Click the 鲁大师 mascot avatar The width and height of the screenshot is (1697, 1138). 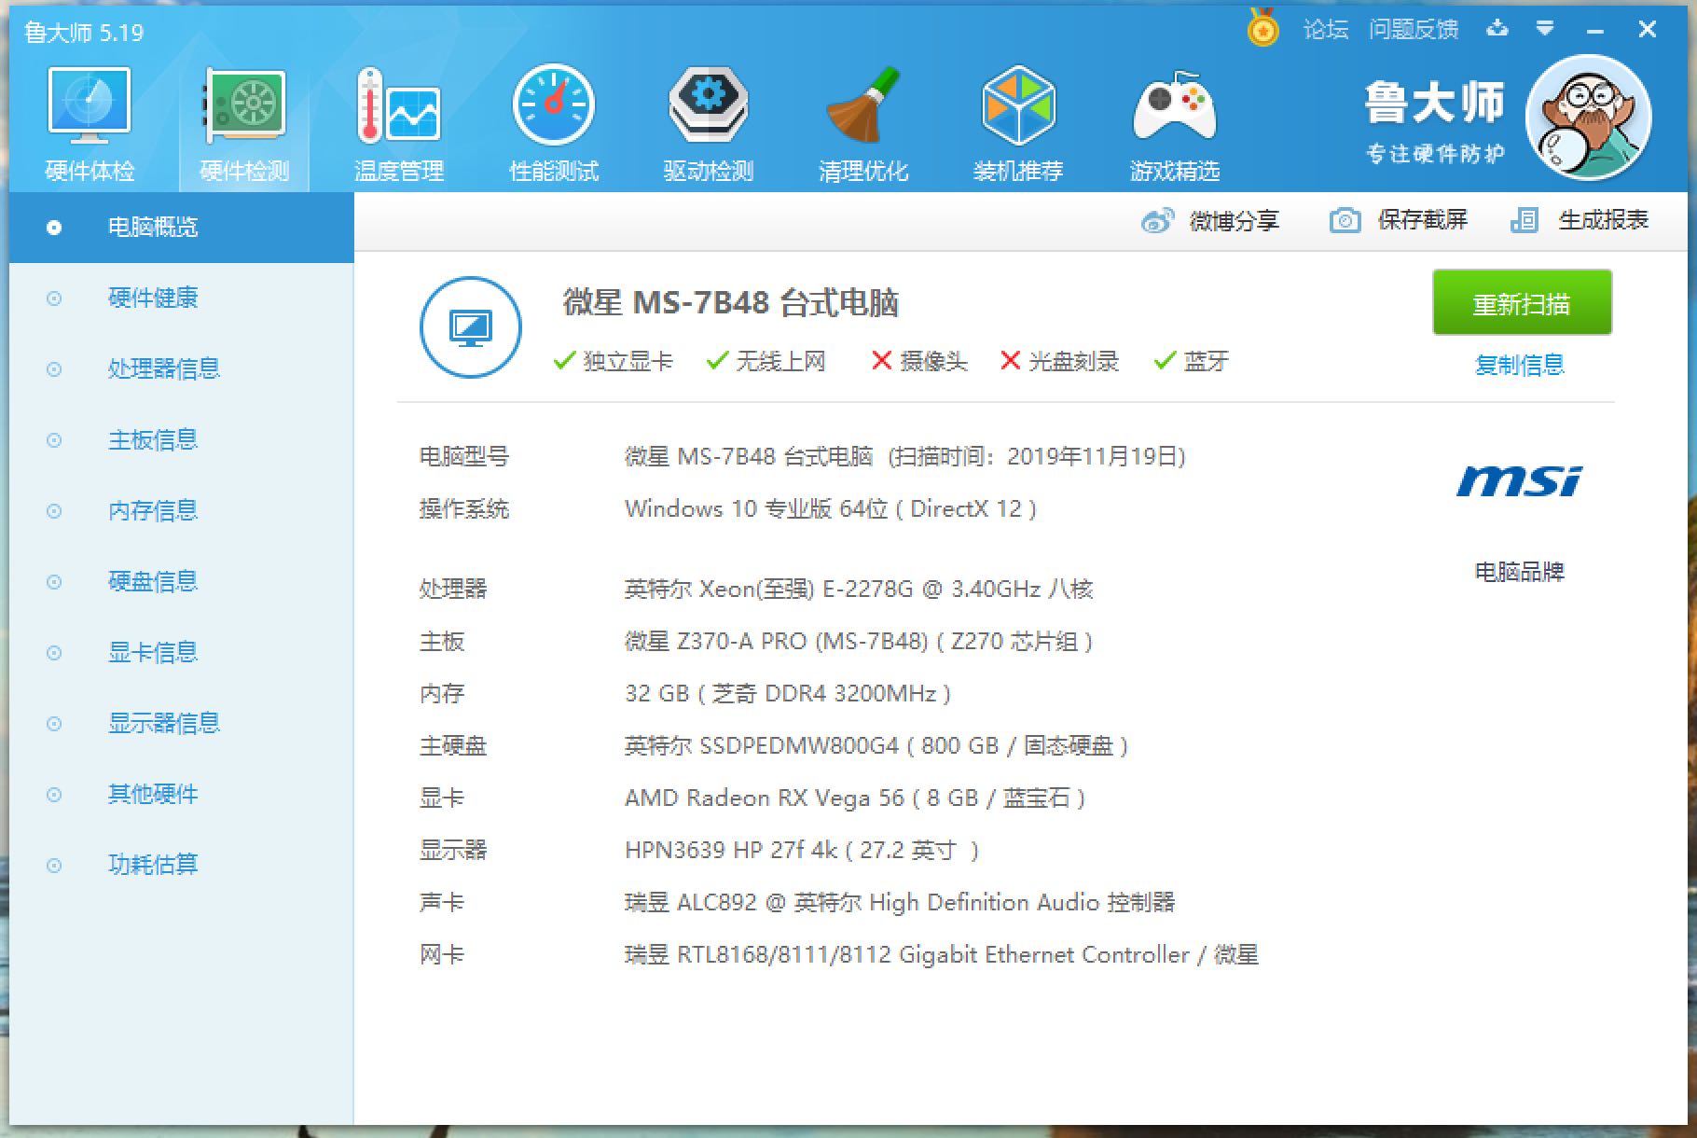click(x=1589, y=118)
